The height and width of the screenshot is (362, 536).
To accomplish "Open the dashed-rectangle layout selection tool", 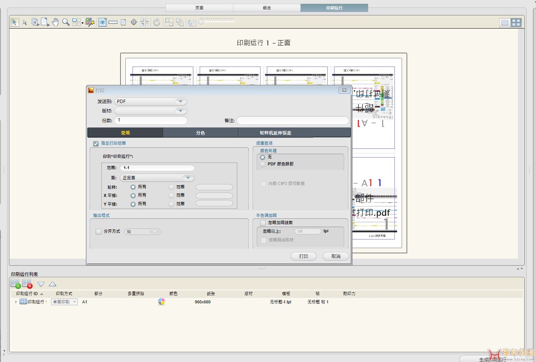I will click(77, 22).
